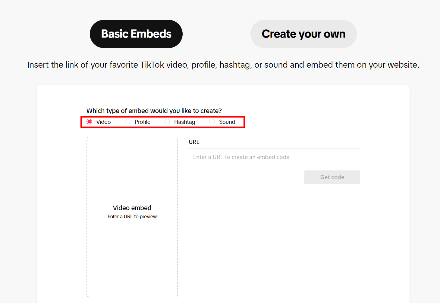Switch to the Basic Embeds tab
The height and width of the screenshot is (303, 440).
pos(136,34)
